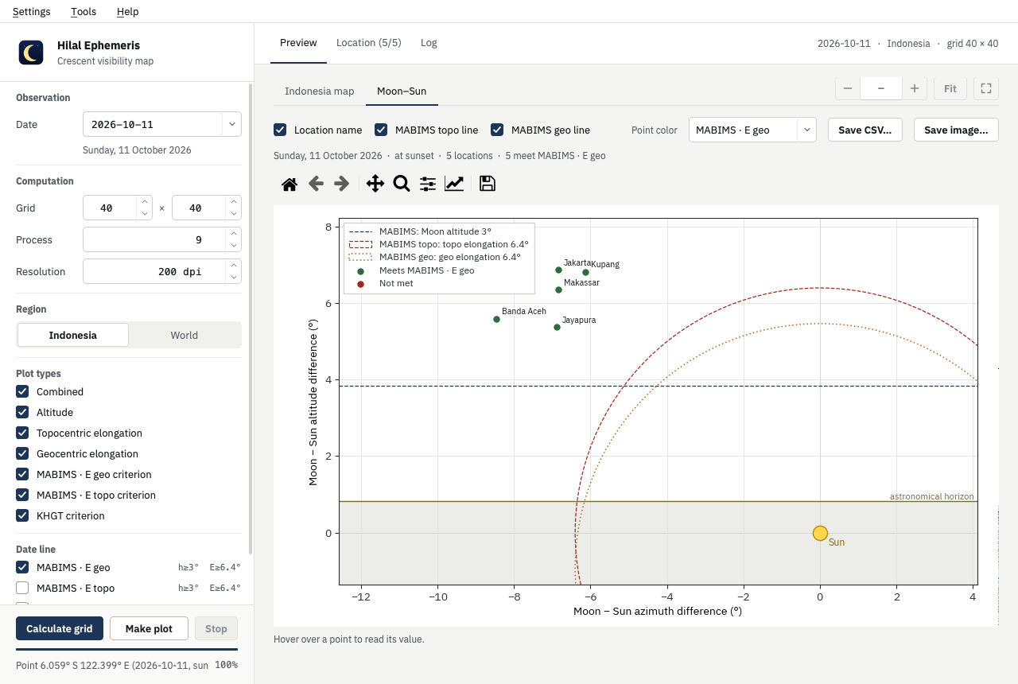Click the zoom in plus button

pos(915,88)
